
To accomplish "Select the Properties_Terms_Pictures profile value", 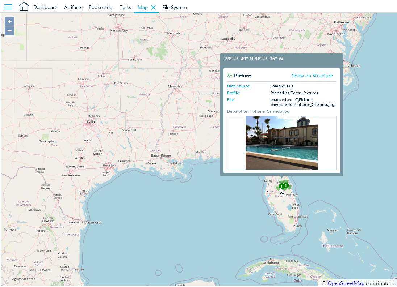I will [294, 93].
